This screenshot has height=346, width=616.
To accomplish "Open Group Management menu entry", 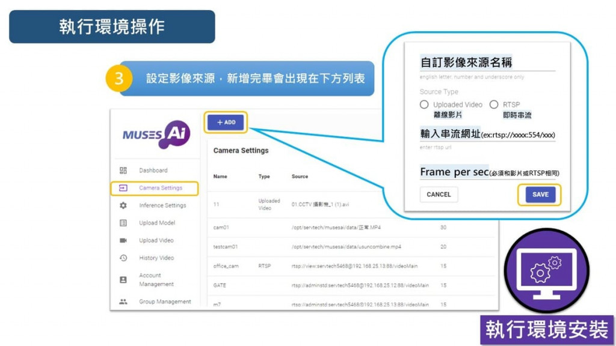I will [x=165, y=302].
